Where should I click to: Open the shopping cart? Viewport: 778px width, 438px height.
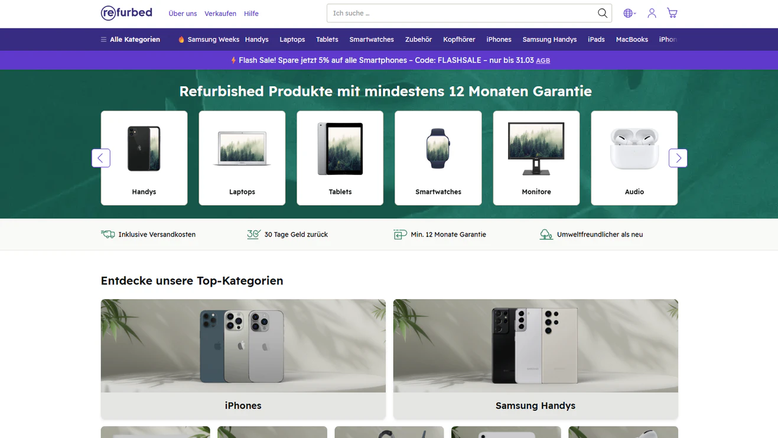click(x=672, y=13)
